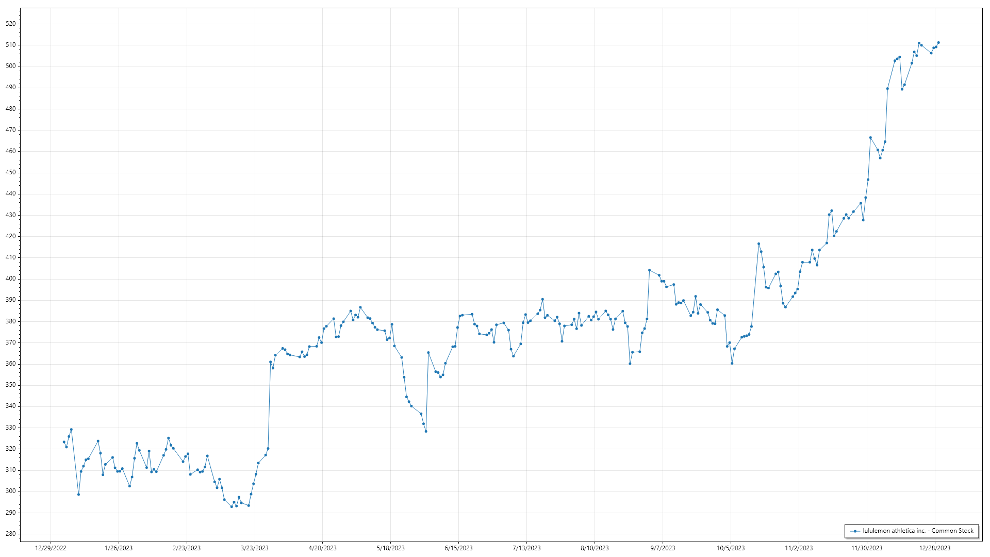Screen dimensions: 990x557
Task: Click the 450 y-axis value label
Action: [x=11, y=173]
